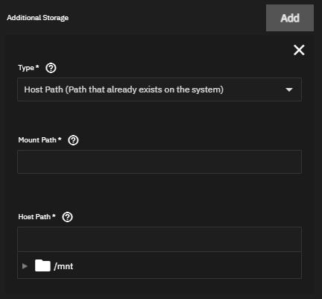View the help tooltip beside Host Path
The width and height of the screenshot is (322, 299).
(67, 217)
